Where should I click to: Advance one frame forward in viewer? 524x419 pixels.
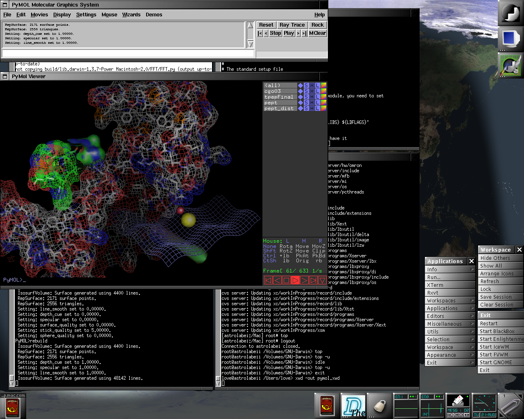click(x=304, y=280)
